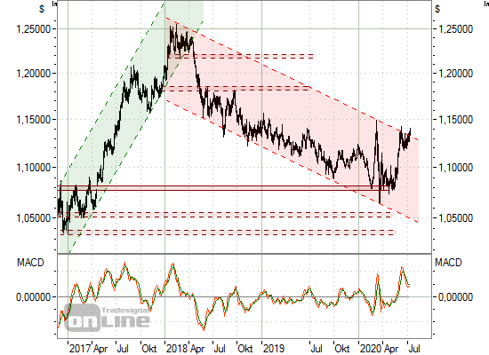Click the dollar sign on right axis

[x=437, y=9]
